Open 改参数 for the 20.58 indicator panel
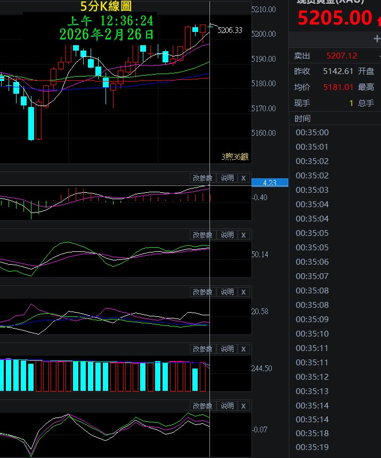This screenshot has height=458, width=381. (202, 292)
